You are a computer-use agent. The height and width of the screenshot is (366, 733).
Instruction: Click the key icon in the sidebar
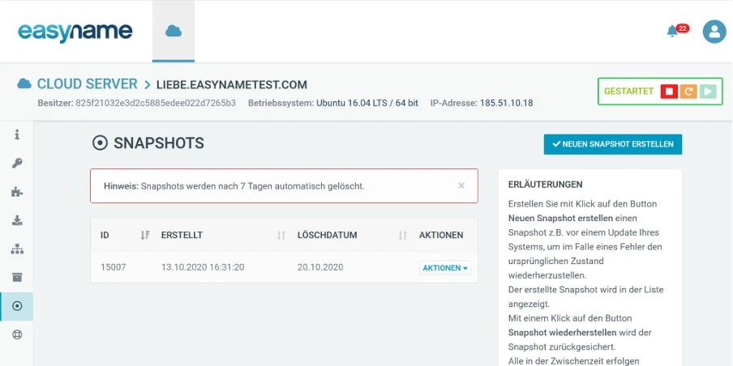point(17,163)
